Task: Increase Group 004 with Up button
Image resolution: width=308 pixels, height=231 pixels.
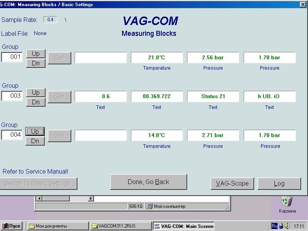Action: pos(35,132)
